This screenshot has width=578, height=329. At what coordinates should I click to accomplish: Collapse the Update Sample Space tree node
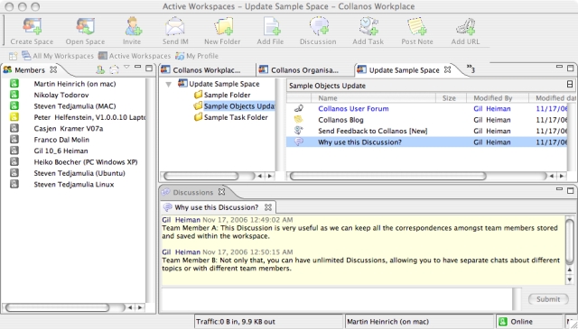[x=169, y=84]
